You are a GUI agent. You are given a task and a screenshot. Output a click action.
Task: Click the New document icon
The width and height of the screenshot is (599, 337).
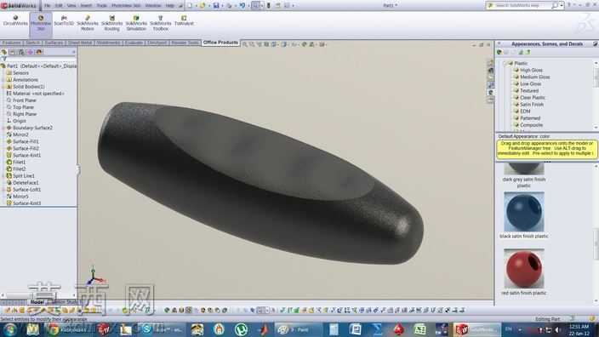coord(190,5)
